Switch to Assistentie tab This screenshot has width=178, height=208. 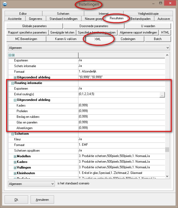[15, 19]
